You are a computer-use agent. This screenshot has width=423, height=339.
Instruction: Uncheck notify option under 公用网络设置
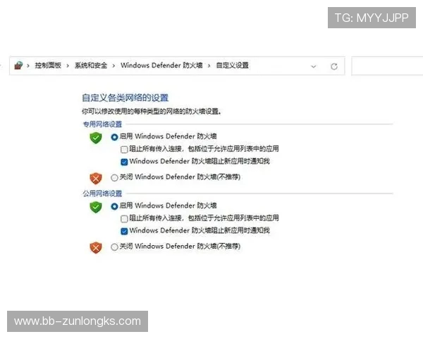(124, 231)
